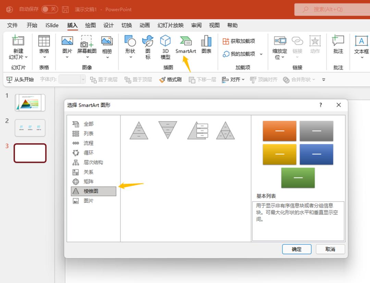Select the basic pyramid SmartArt layout
The height and width of the screenshot is (283, 370).
click(x=139, y=130)
